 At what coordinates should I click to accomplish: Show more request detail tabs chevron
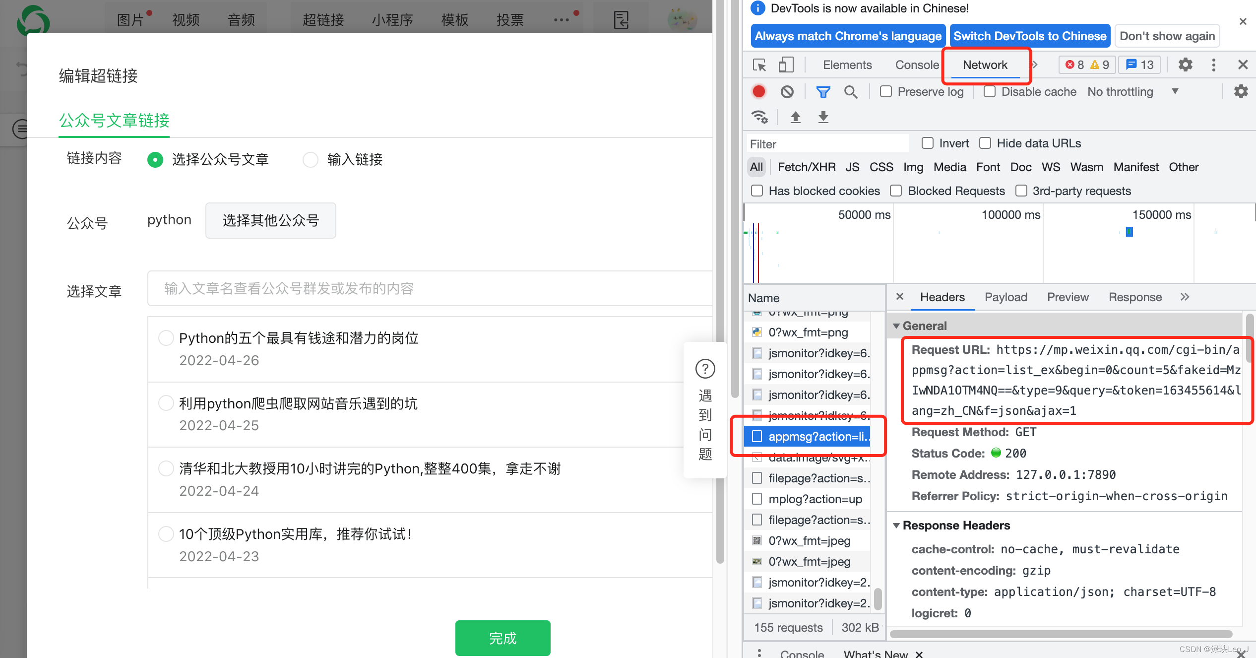click(1185, 297)
